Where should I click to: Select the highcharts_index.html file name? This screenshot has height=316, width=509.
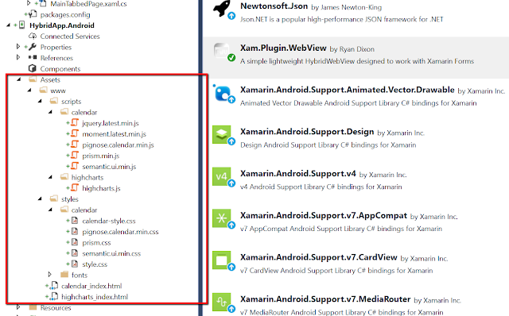[x=95, y=297]
